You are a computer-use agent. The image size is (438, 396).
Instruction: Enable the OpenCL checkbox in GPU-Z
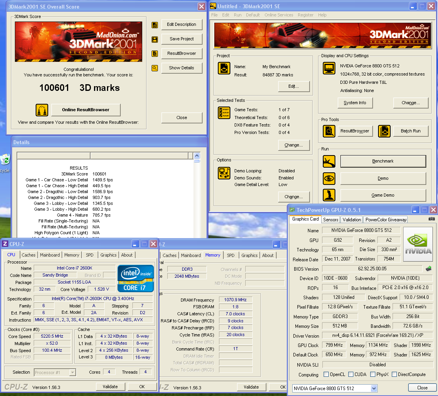(x=326, y=374)
